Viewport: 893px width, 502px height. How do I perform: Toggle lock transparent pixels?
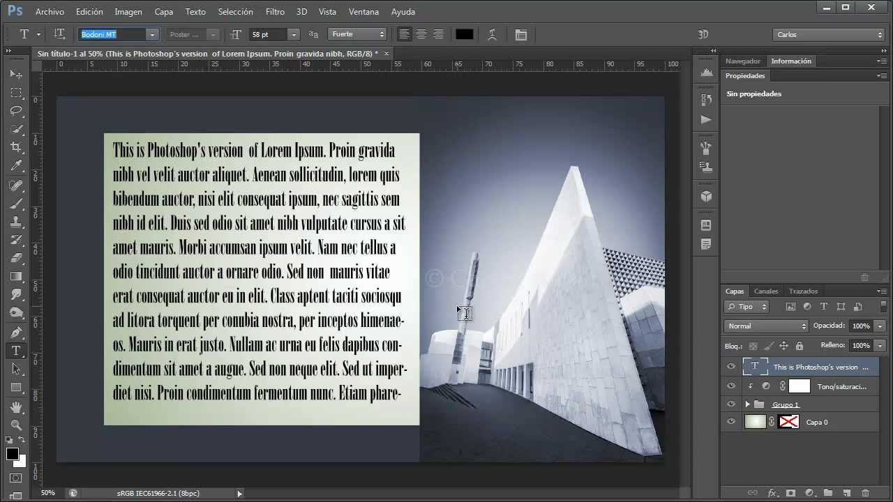click(x=753, y=346)
